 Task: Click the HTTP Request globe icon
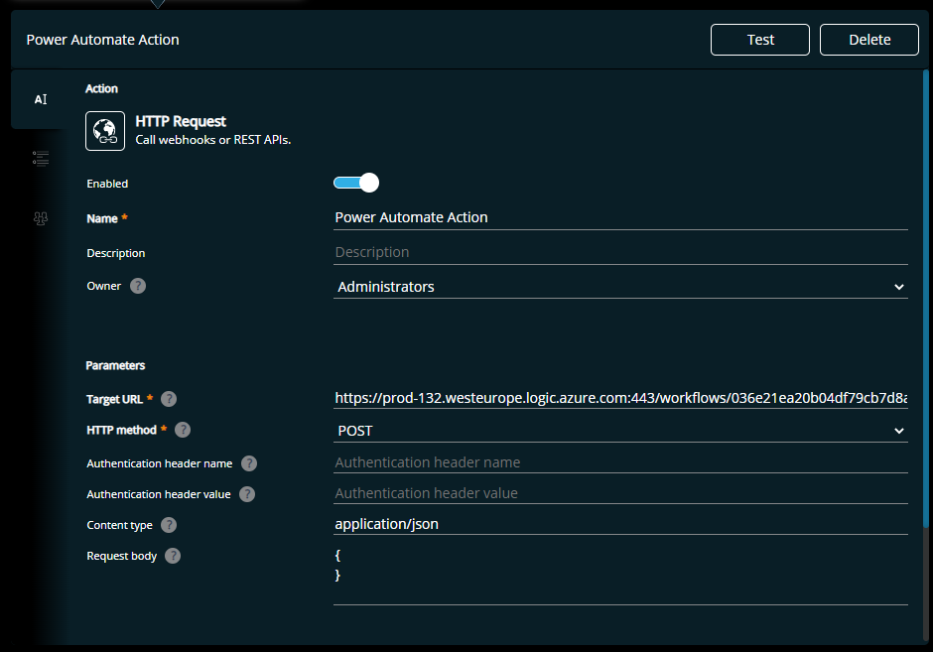[x=105, y=131]
